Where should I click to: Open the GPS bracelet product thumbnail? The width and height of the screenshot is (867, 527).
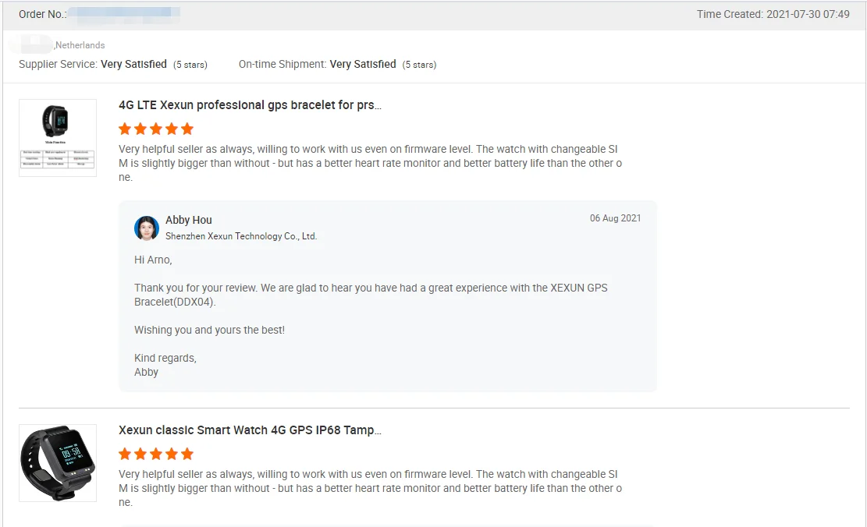(58, 138)
